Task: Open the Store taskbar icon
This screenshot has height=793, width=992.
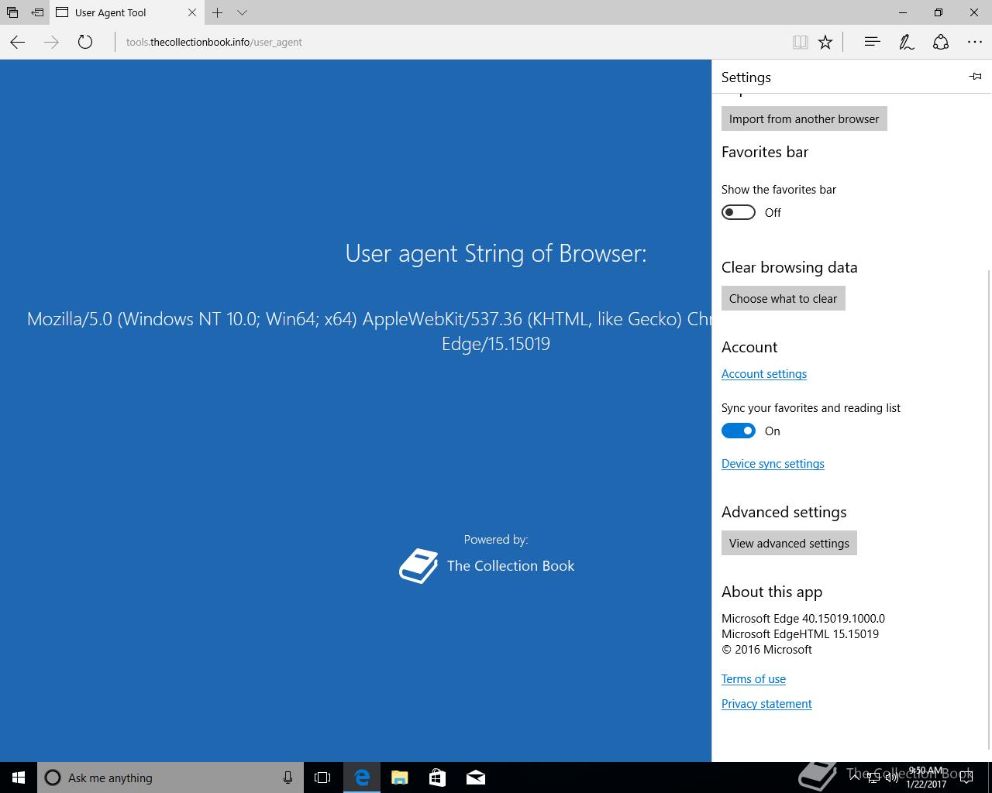Action: (x=437, y=778)
